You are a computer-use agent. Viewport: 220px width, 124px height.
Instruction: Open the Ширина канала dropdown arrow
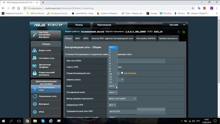[x=122, y=80]
